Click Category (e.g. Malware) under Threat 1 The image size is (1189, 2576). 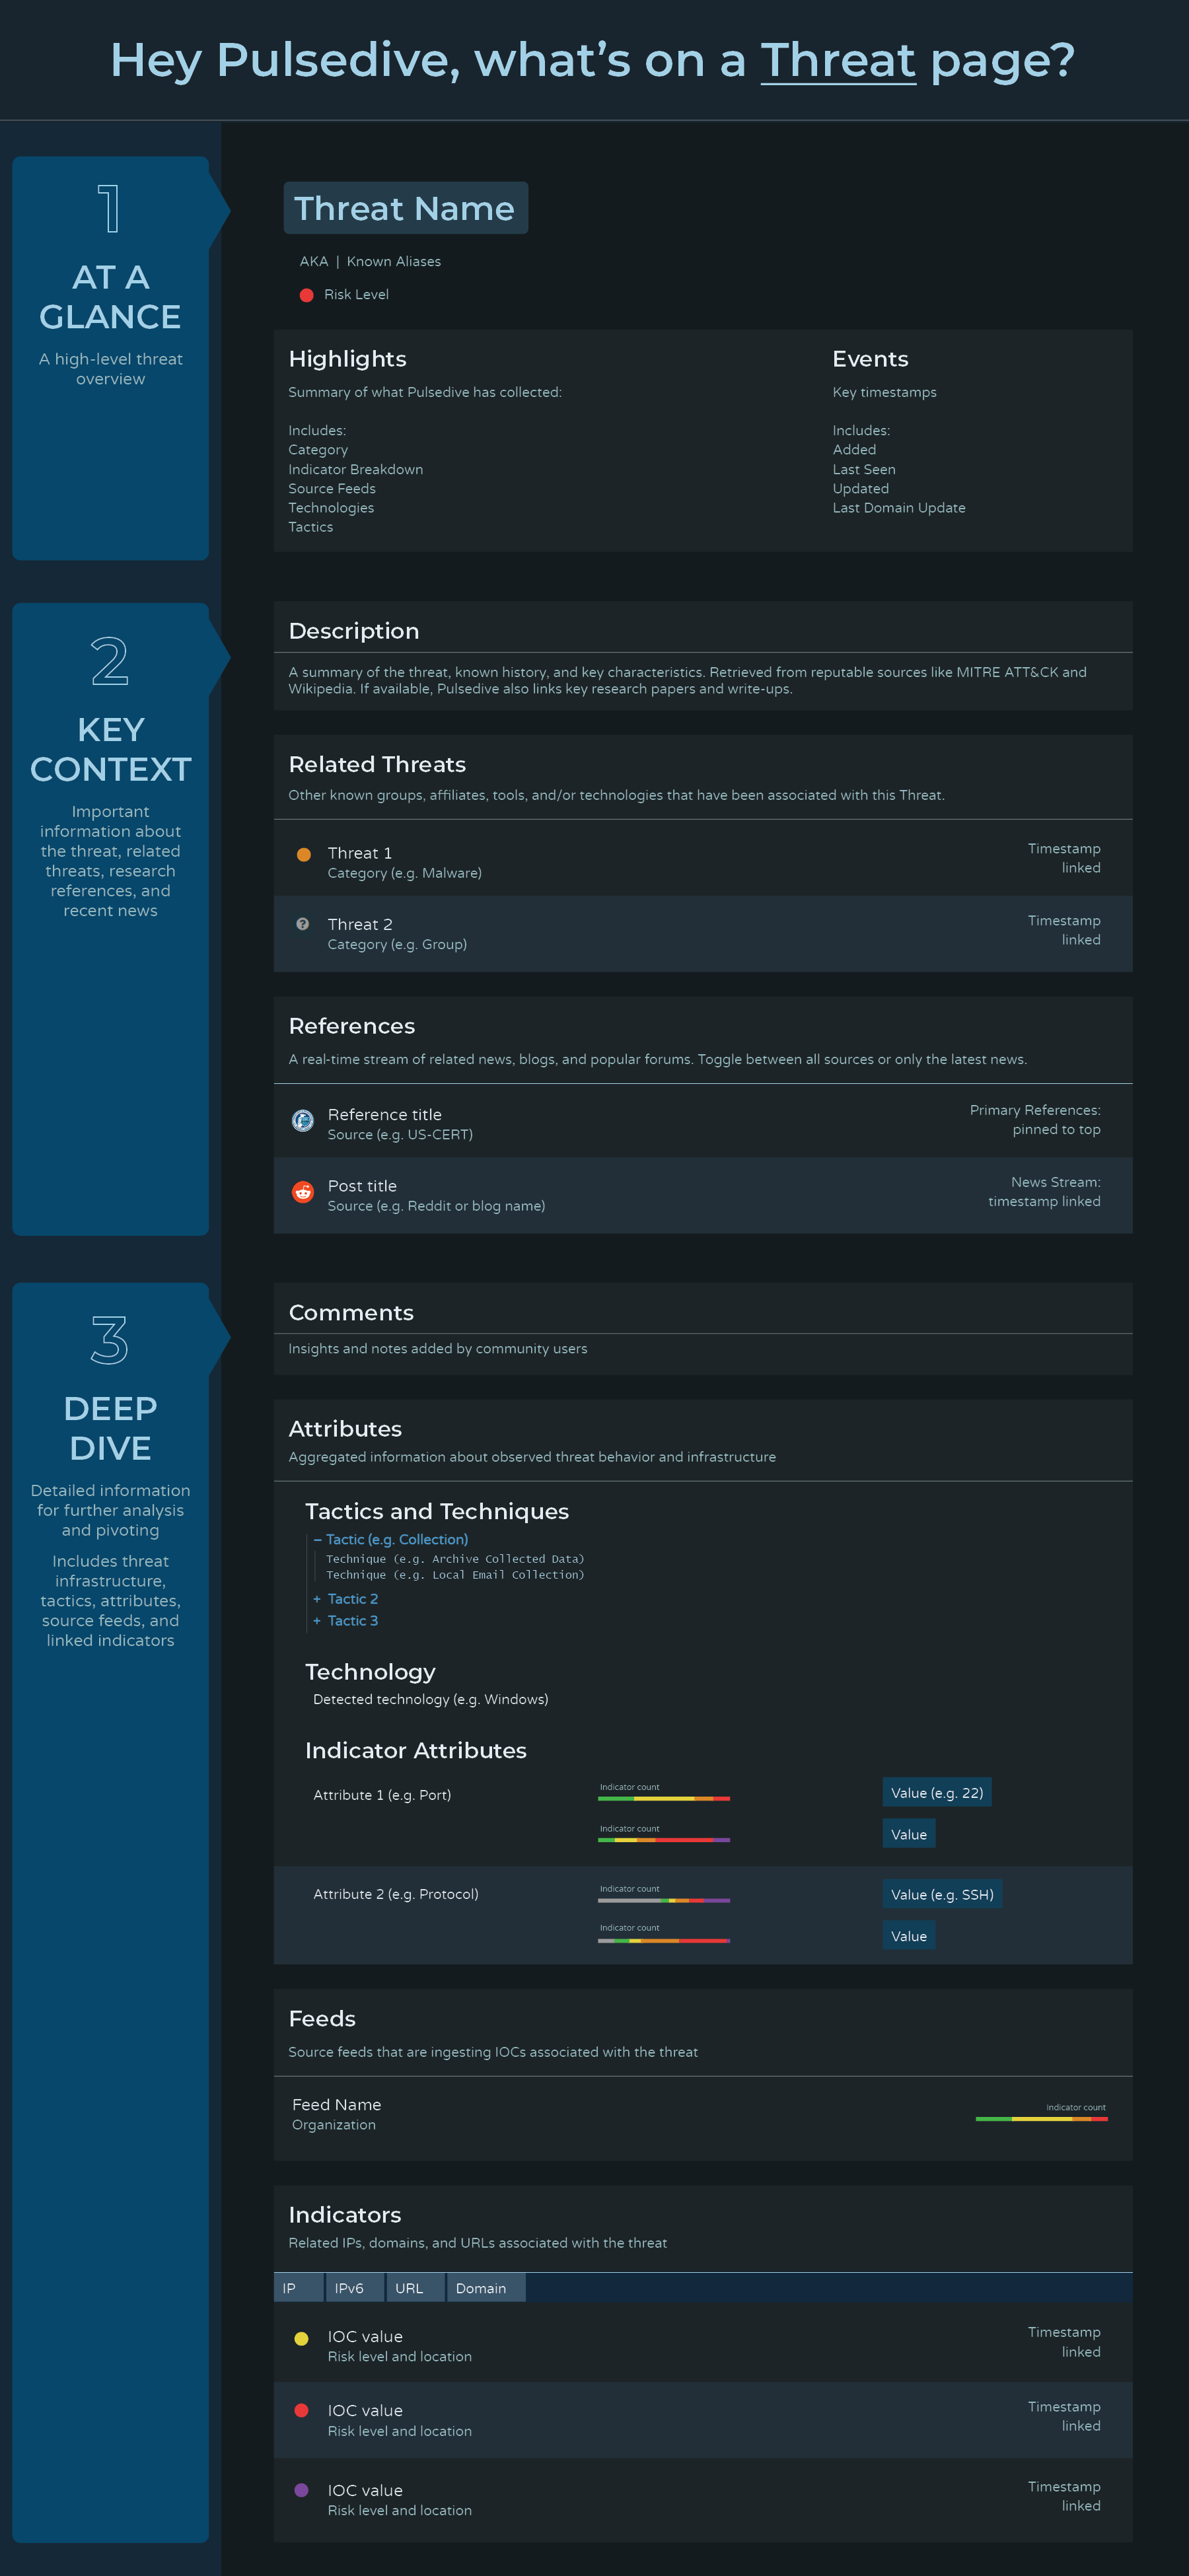tap(405, 874)
